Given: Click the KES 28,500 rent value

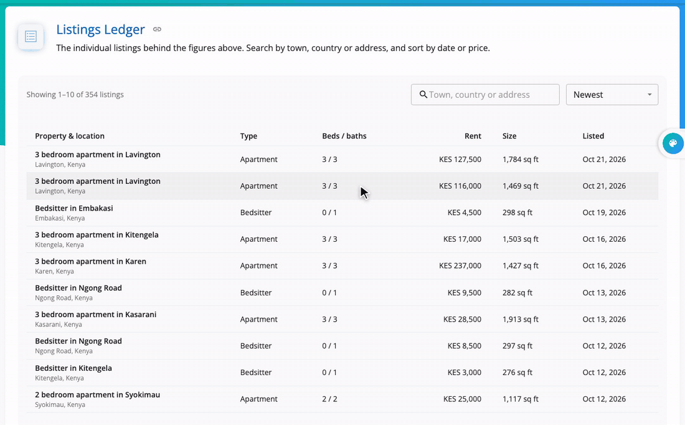Looking at the screenshot, I should pyautogui.click(x=462, y=319).
